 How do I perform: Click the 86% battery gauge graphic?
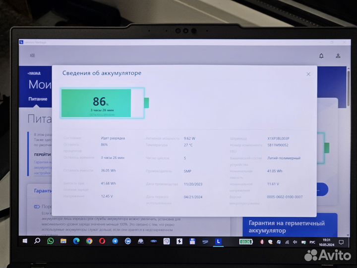(x=105, y=103)
